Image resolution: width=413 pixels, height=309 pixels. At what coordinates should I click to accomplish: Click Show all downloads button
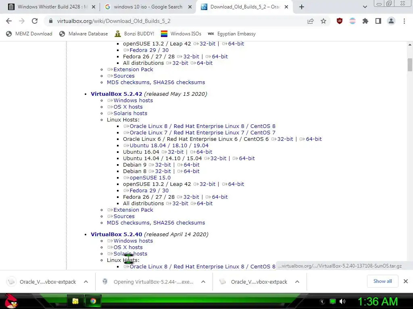click(x=382, y=281)
